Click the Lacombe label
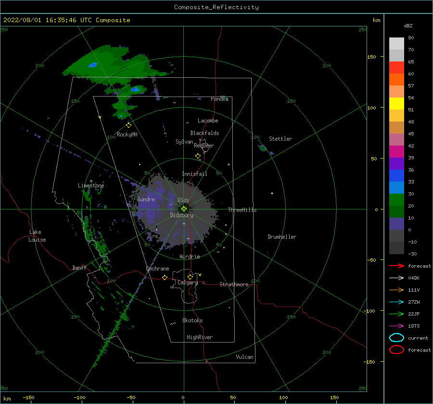 pyautogui.click(x=208, y=121)
